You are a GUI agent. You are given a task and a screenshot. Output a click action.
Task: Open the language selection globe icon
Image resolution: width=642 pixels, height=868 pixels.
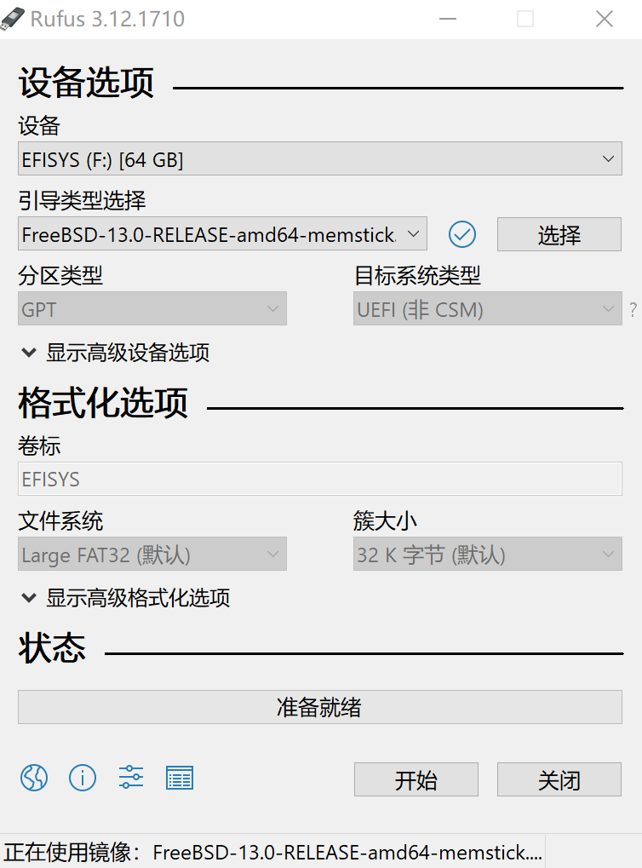(33, 778)
